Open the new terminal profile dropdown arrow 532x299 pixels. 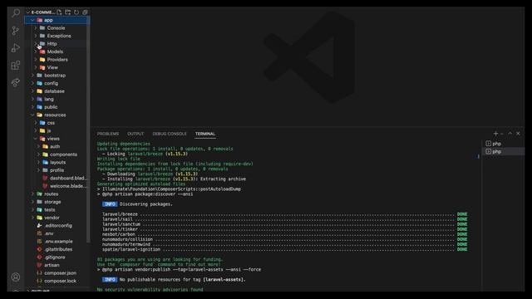502,134
